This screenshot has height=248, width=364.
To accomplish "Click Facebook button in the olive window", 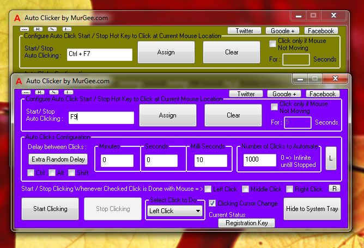I will (x=321, y=31).
